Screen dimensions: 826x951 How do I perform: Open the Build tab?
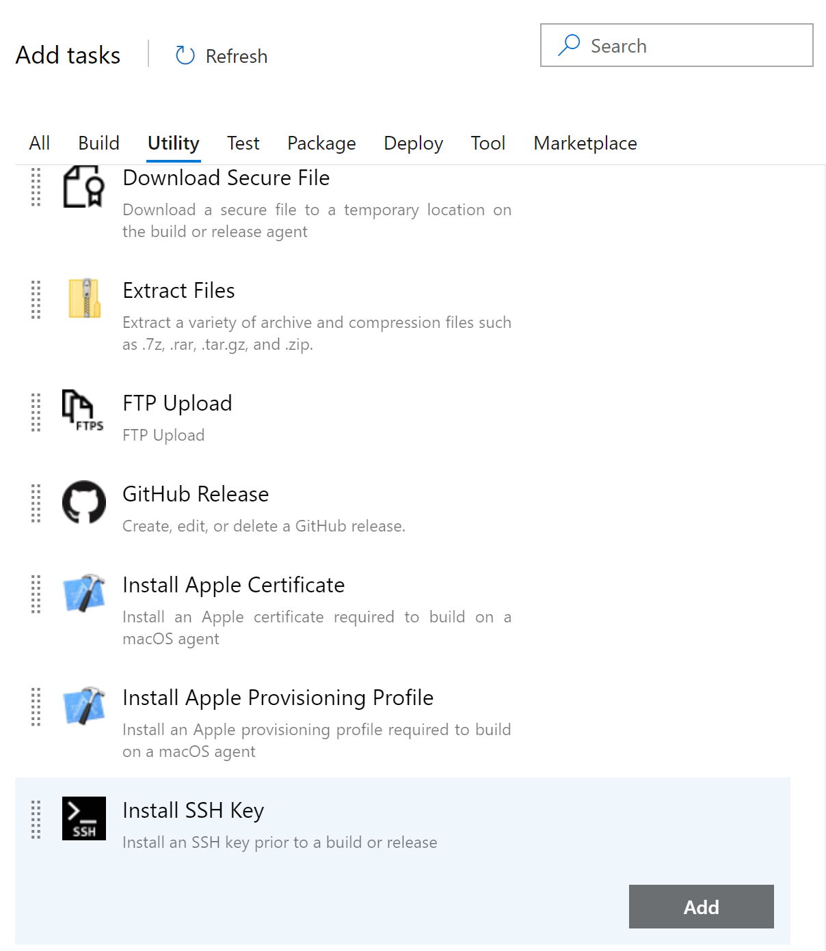click(x=98, y=143)
